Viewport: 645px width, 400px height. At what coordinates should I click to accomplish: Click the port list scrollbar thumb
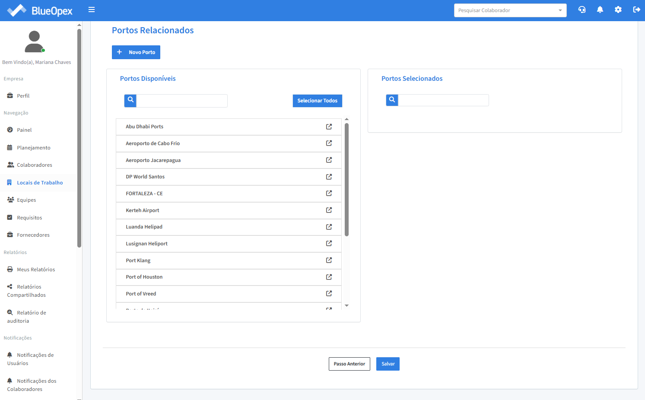346,180
